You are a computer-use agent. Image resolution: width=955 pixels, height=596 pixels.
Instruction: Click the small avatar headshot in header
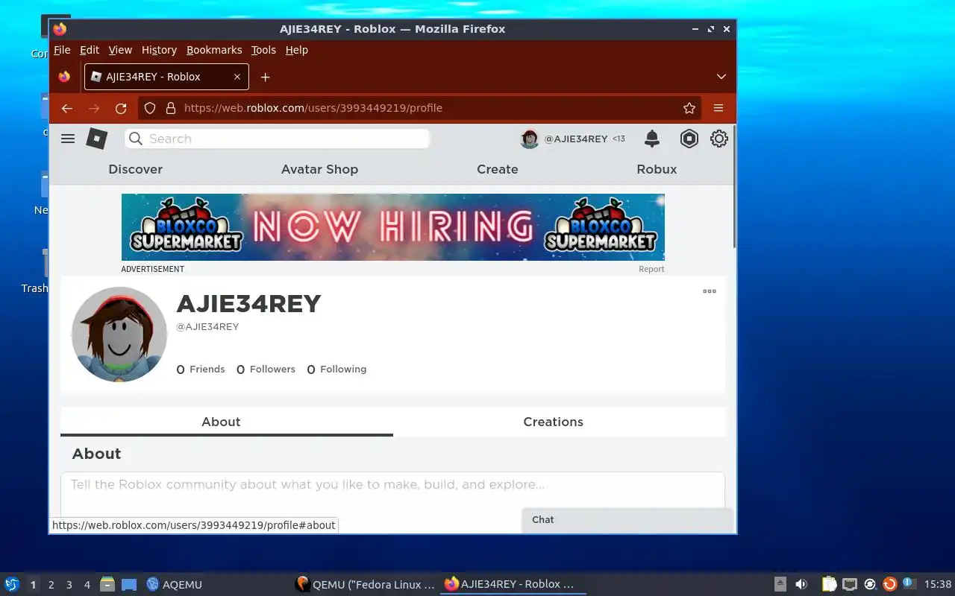[x=530, y=139]
